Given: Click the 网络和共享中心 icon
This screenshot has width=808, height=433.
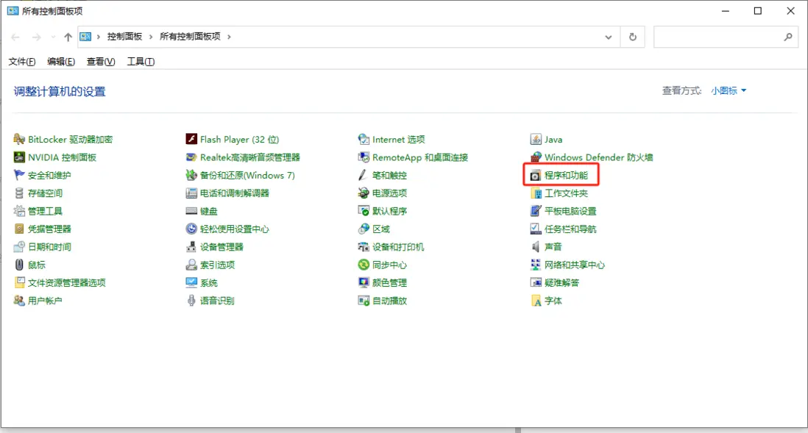Looking at the screenshot, I should pyautogui.click(x=536, y=265).
